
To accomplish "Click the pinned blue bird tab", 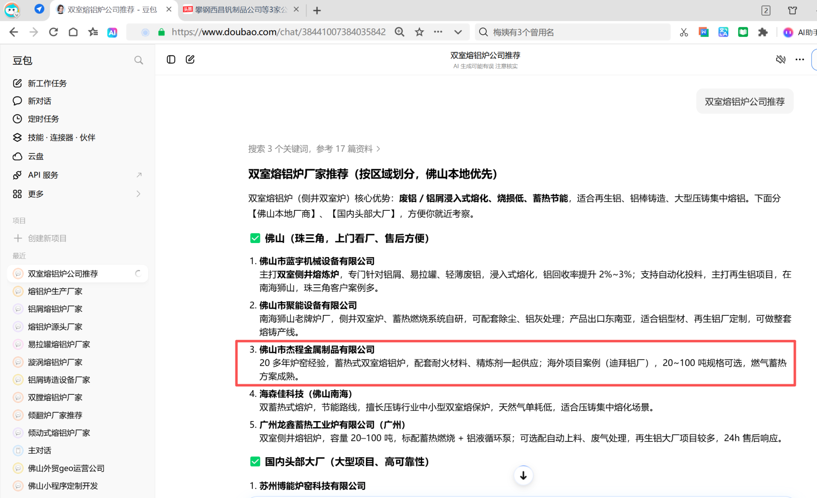I will point(39,9).
